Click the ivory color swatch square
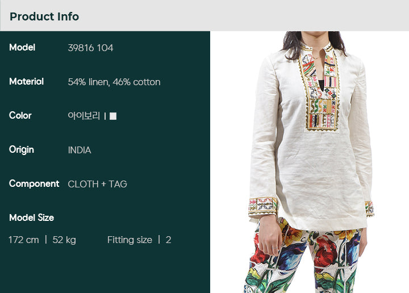This screenshot has width=409, height=293. tap(113, 116)
